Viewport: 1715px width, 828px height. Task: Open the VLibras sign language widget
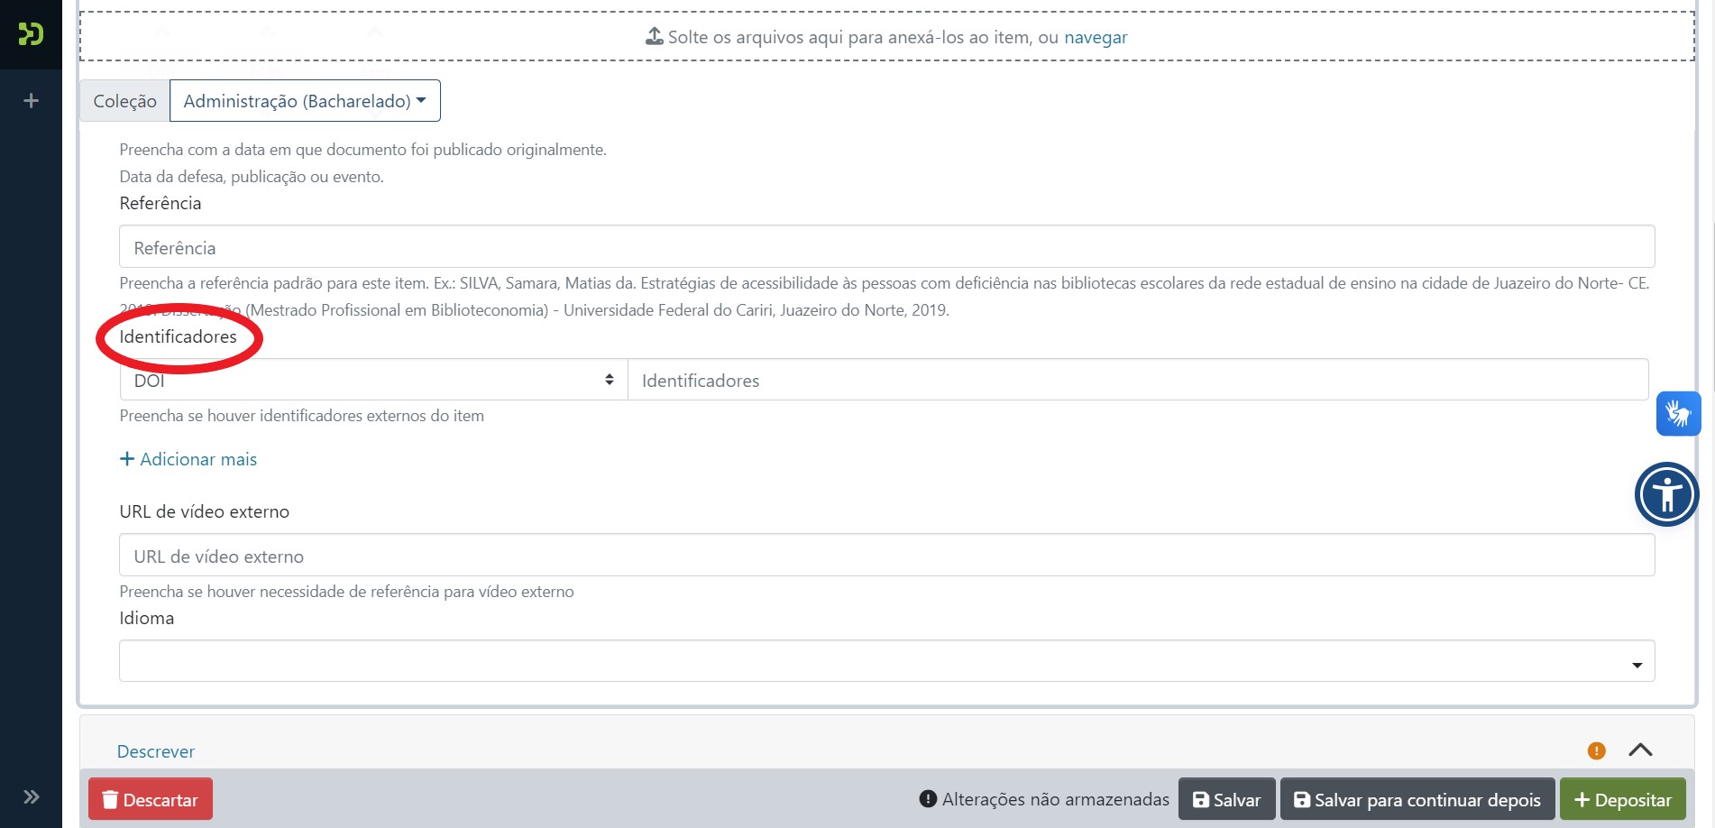(1677, 414)
